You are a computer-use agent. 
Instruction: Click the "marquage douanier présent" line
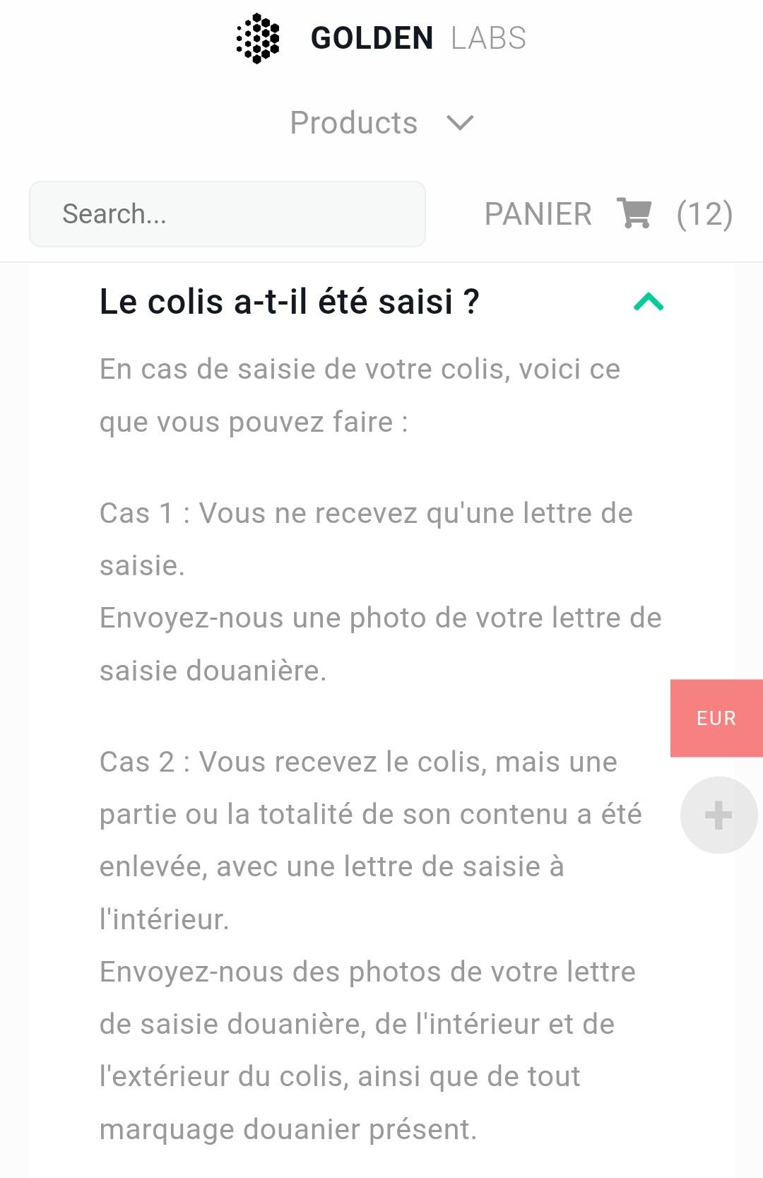(x=288, y=1129)
